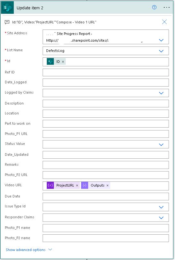This screenshot has width=175, height=260.
Task: Click into the Location field
Action: click(x=106, y=113)
